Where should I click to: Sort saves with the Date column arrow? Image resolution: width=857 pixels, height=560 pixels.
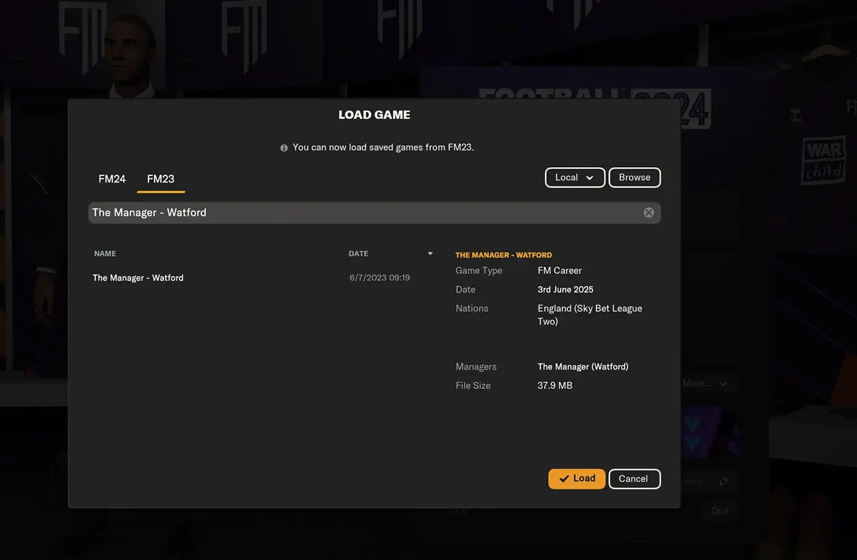[430, 254]
